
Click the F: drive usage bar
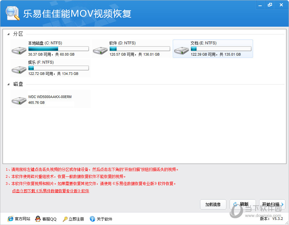point(58,68)
